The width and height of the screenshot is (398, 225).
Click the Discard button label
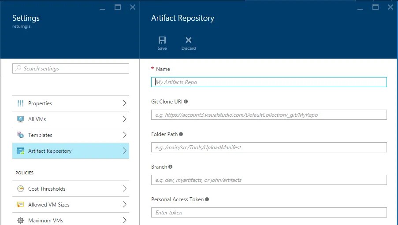[x=188, y=48]
